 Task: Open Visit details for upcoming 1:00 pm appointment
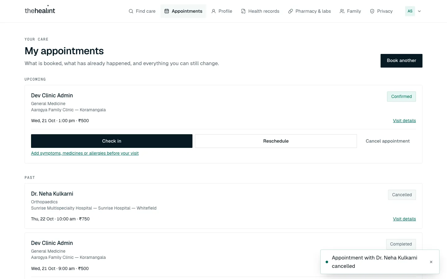click(x=404, y=121)
